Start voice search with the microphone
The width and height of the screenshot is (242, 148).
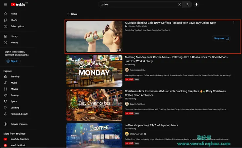(197, 5)
